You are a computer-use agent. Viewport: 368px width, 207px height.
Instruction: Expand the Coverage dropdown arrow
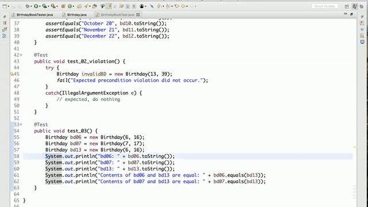click(x=48, y=6)
